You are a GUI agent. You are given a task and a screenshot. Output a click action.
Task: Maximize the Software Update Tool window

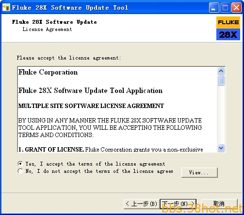226,8
